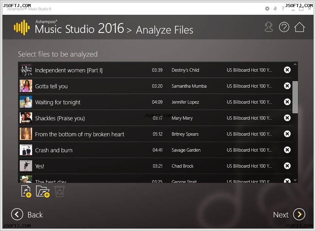Click artist 'Mary Mary'

pyautogui.click(x=182, y=118)
